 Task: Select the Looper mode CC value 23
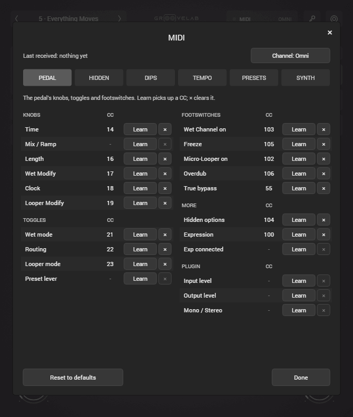point(110,264)
